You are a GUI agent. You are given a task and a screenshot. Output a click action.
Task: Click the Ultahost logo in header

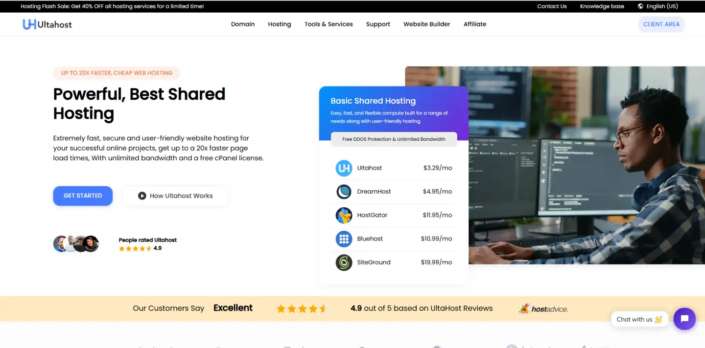pos(47,24)
